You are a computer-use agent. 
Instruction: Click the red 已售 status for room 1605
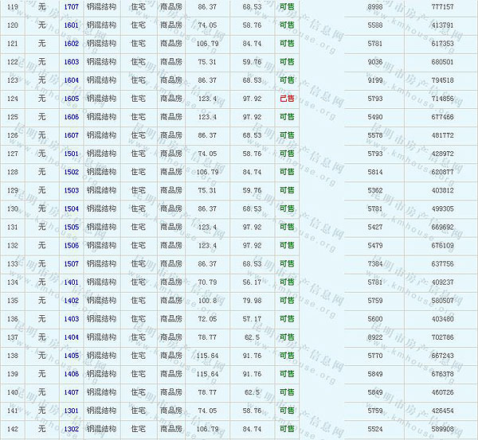[287, 99]
